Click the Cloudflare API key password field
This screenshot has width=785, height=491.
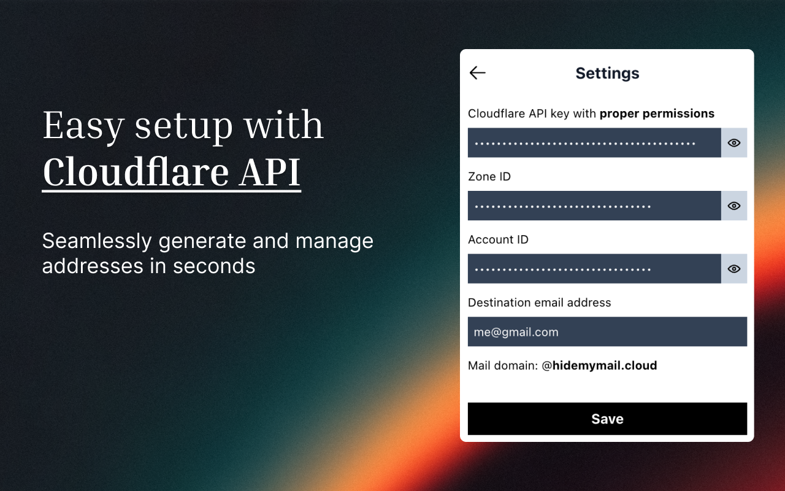tap(594, 143)
